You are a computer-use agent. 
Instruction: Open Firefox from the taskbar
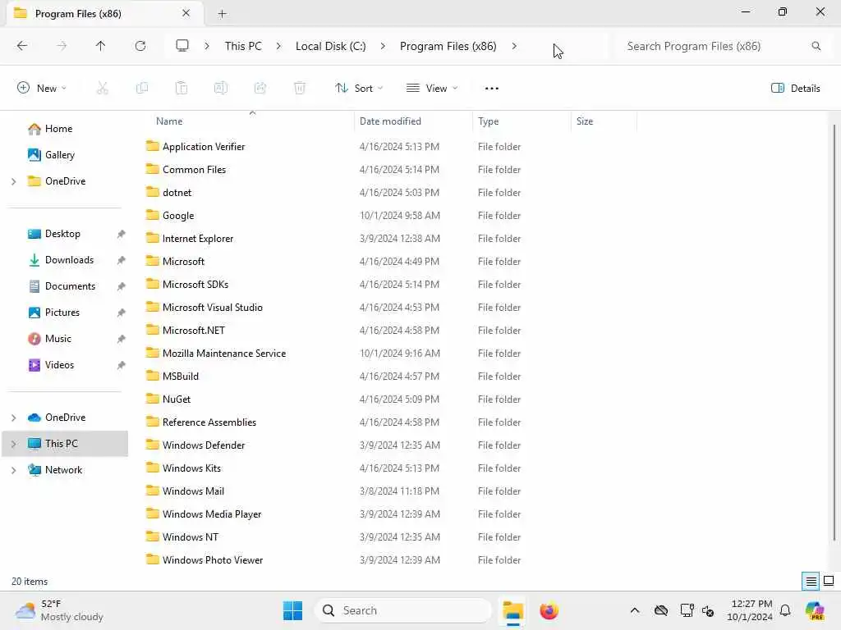[549, 610]
